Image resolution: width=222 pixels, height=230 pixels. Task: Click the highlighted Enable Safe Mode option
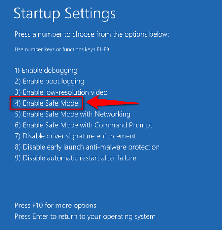pos(47,103)
